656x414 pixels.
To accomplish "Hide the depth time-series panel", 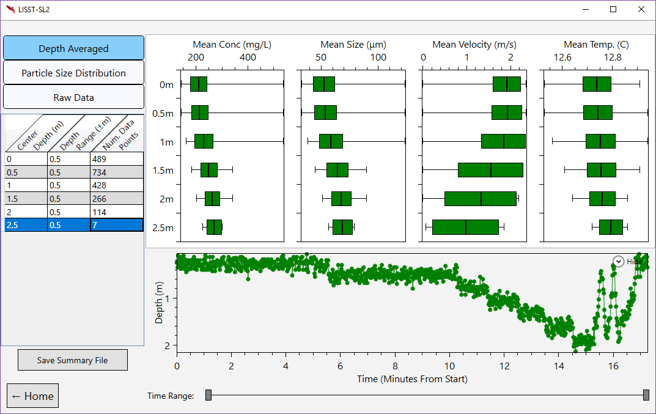I will pos(634,261).
